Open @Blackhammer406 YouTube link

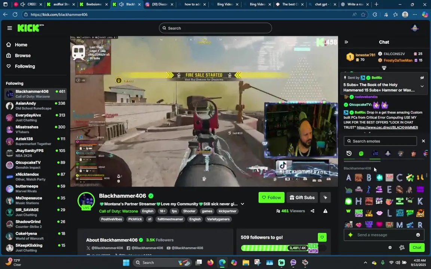click(x=185, y=248)
